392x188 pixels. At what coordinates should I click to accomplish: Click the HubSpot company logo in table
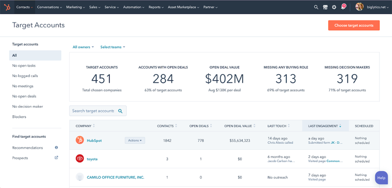(x=80, y=141)
